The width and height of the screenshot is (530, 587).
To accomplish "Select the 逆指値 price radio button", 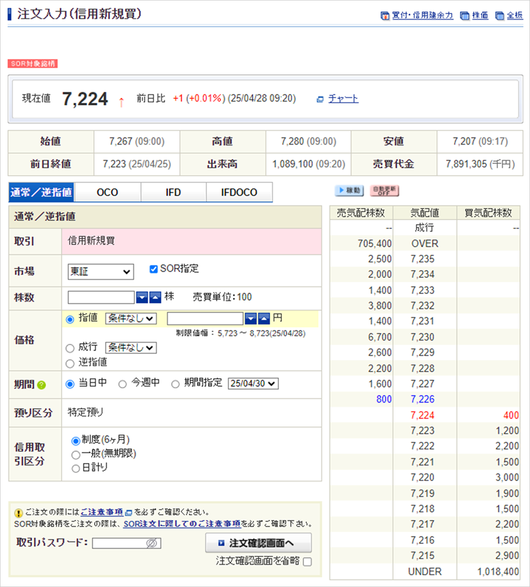I will [x=70, y=363].
